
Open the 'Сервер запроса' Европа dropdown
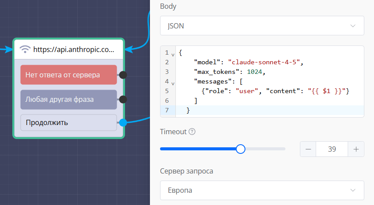coord(262,191)
